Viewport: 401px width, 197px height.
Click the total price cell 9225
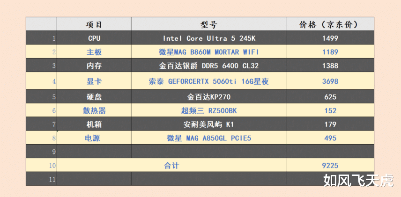330,165
